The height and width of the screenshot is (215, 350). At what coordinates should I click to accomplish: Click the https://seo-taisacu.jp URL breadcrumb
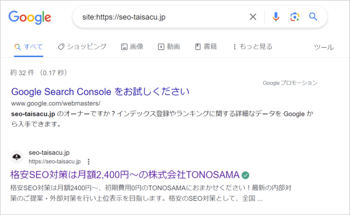point(55,161)
